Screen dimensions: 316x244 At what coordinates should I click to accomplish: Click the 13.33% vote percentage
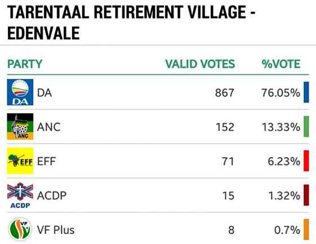281,127
